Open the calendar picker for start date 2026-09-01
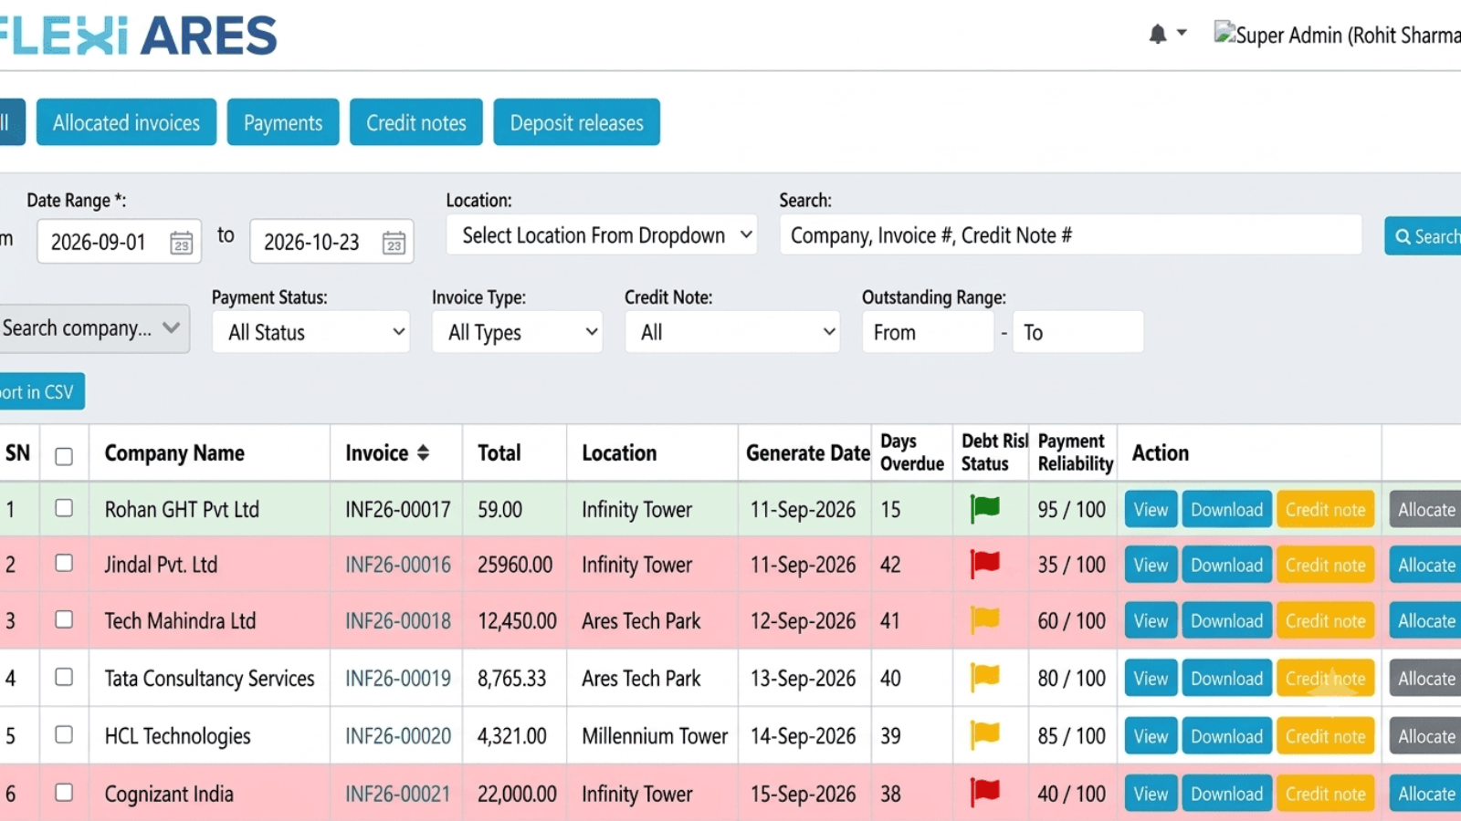 click(181, 243)
